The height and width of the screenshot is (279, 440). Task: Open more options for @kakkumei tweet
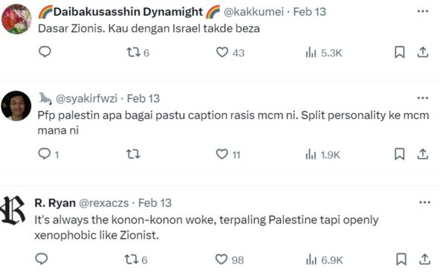[423, 11]
